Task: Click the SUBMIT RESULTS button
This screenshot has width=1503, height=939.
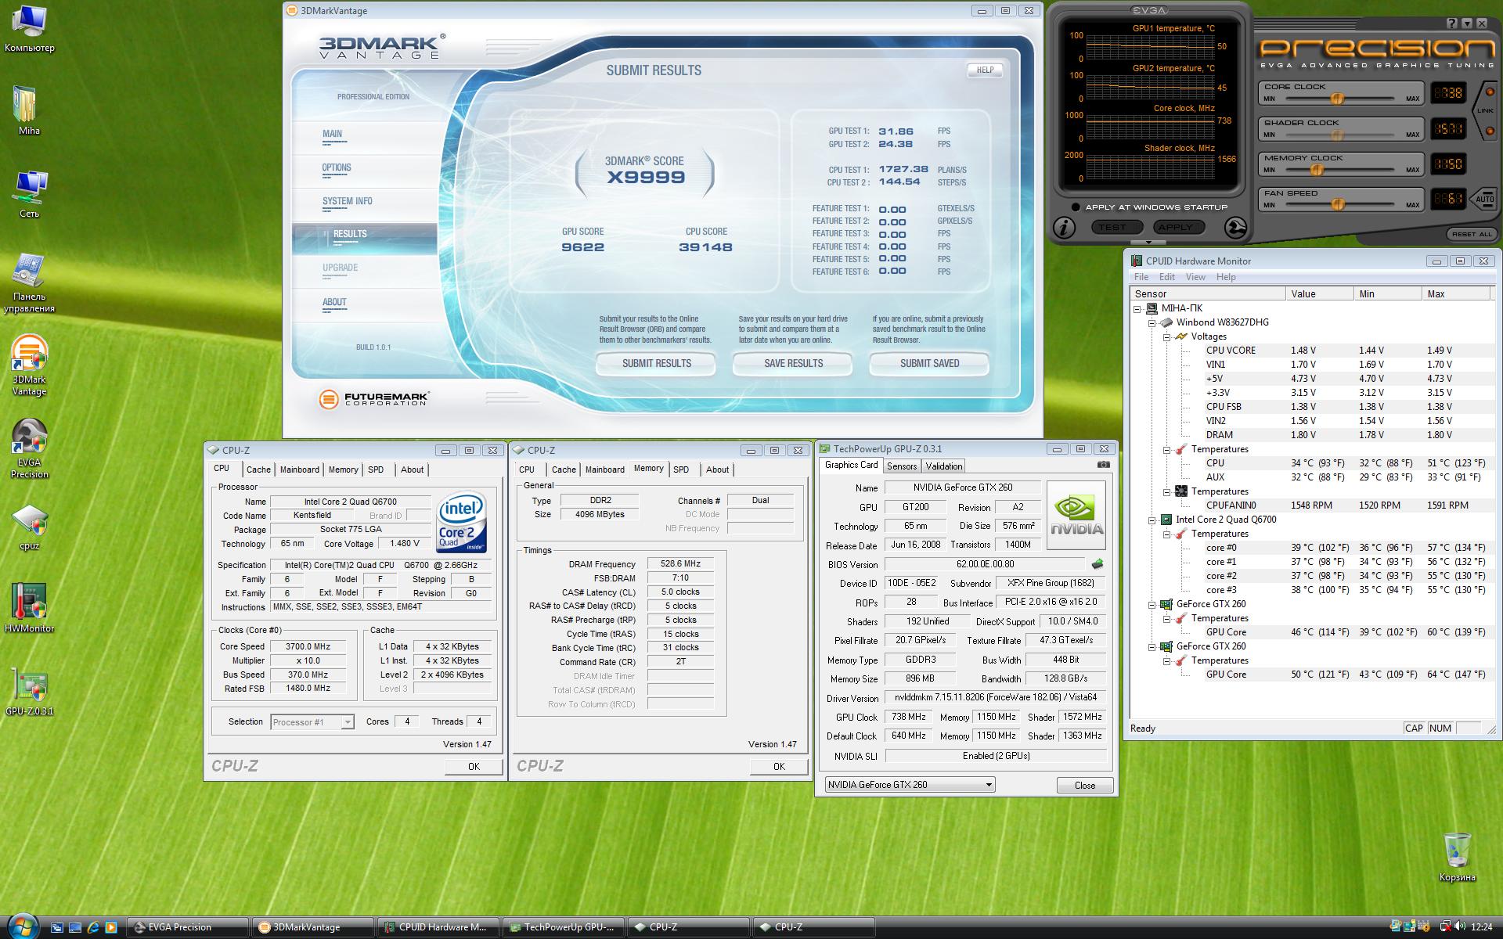Action: (x=656, y=364)
